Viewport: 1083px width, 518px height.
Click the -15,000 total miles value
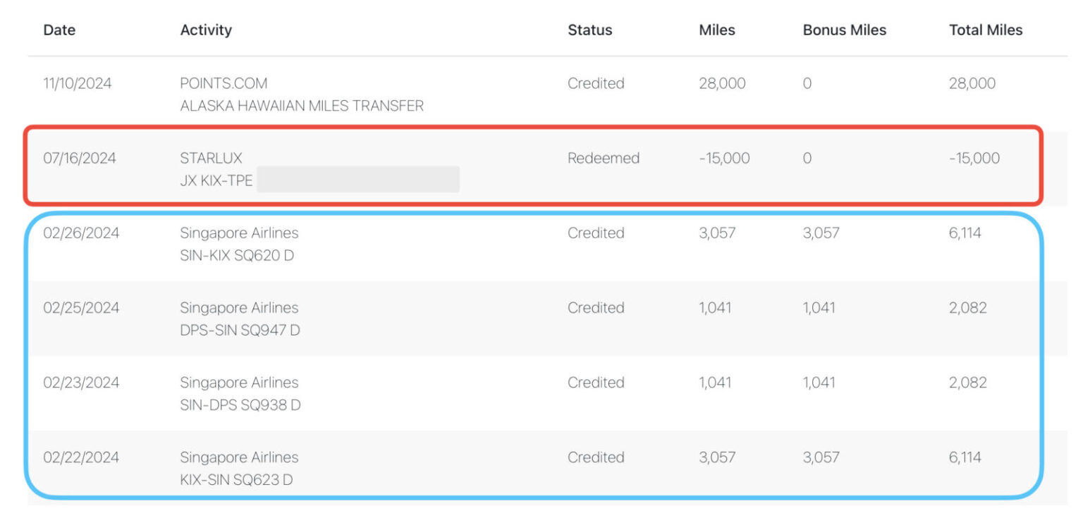(974, 158)
